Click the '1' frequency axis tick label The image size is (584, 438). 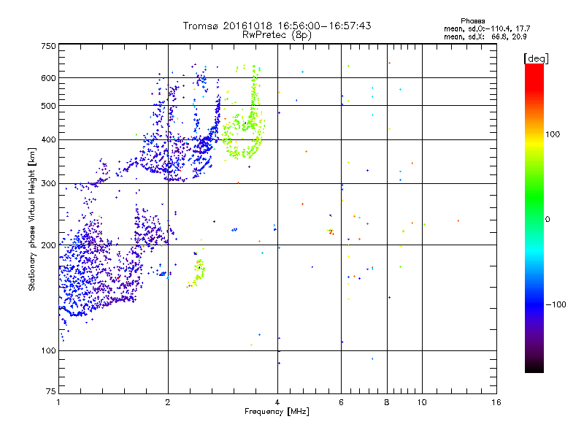pos(58,402)
